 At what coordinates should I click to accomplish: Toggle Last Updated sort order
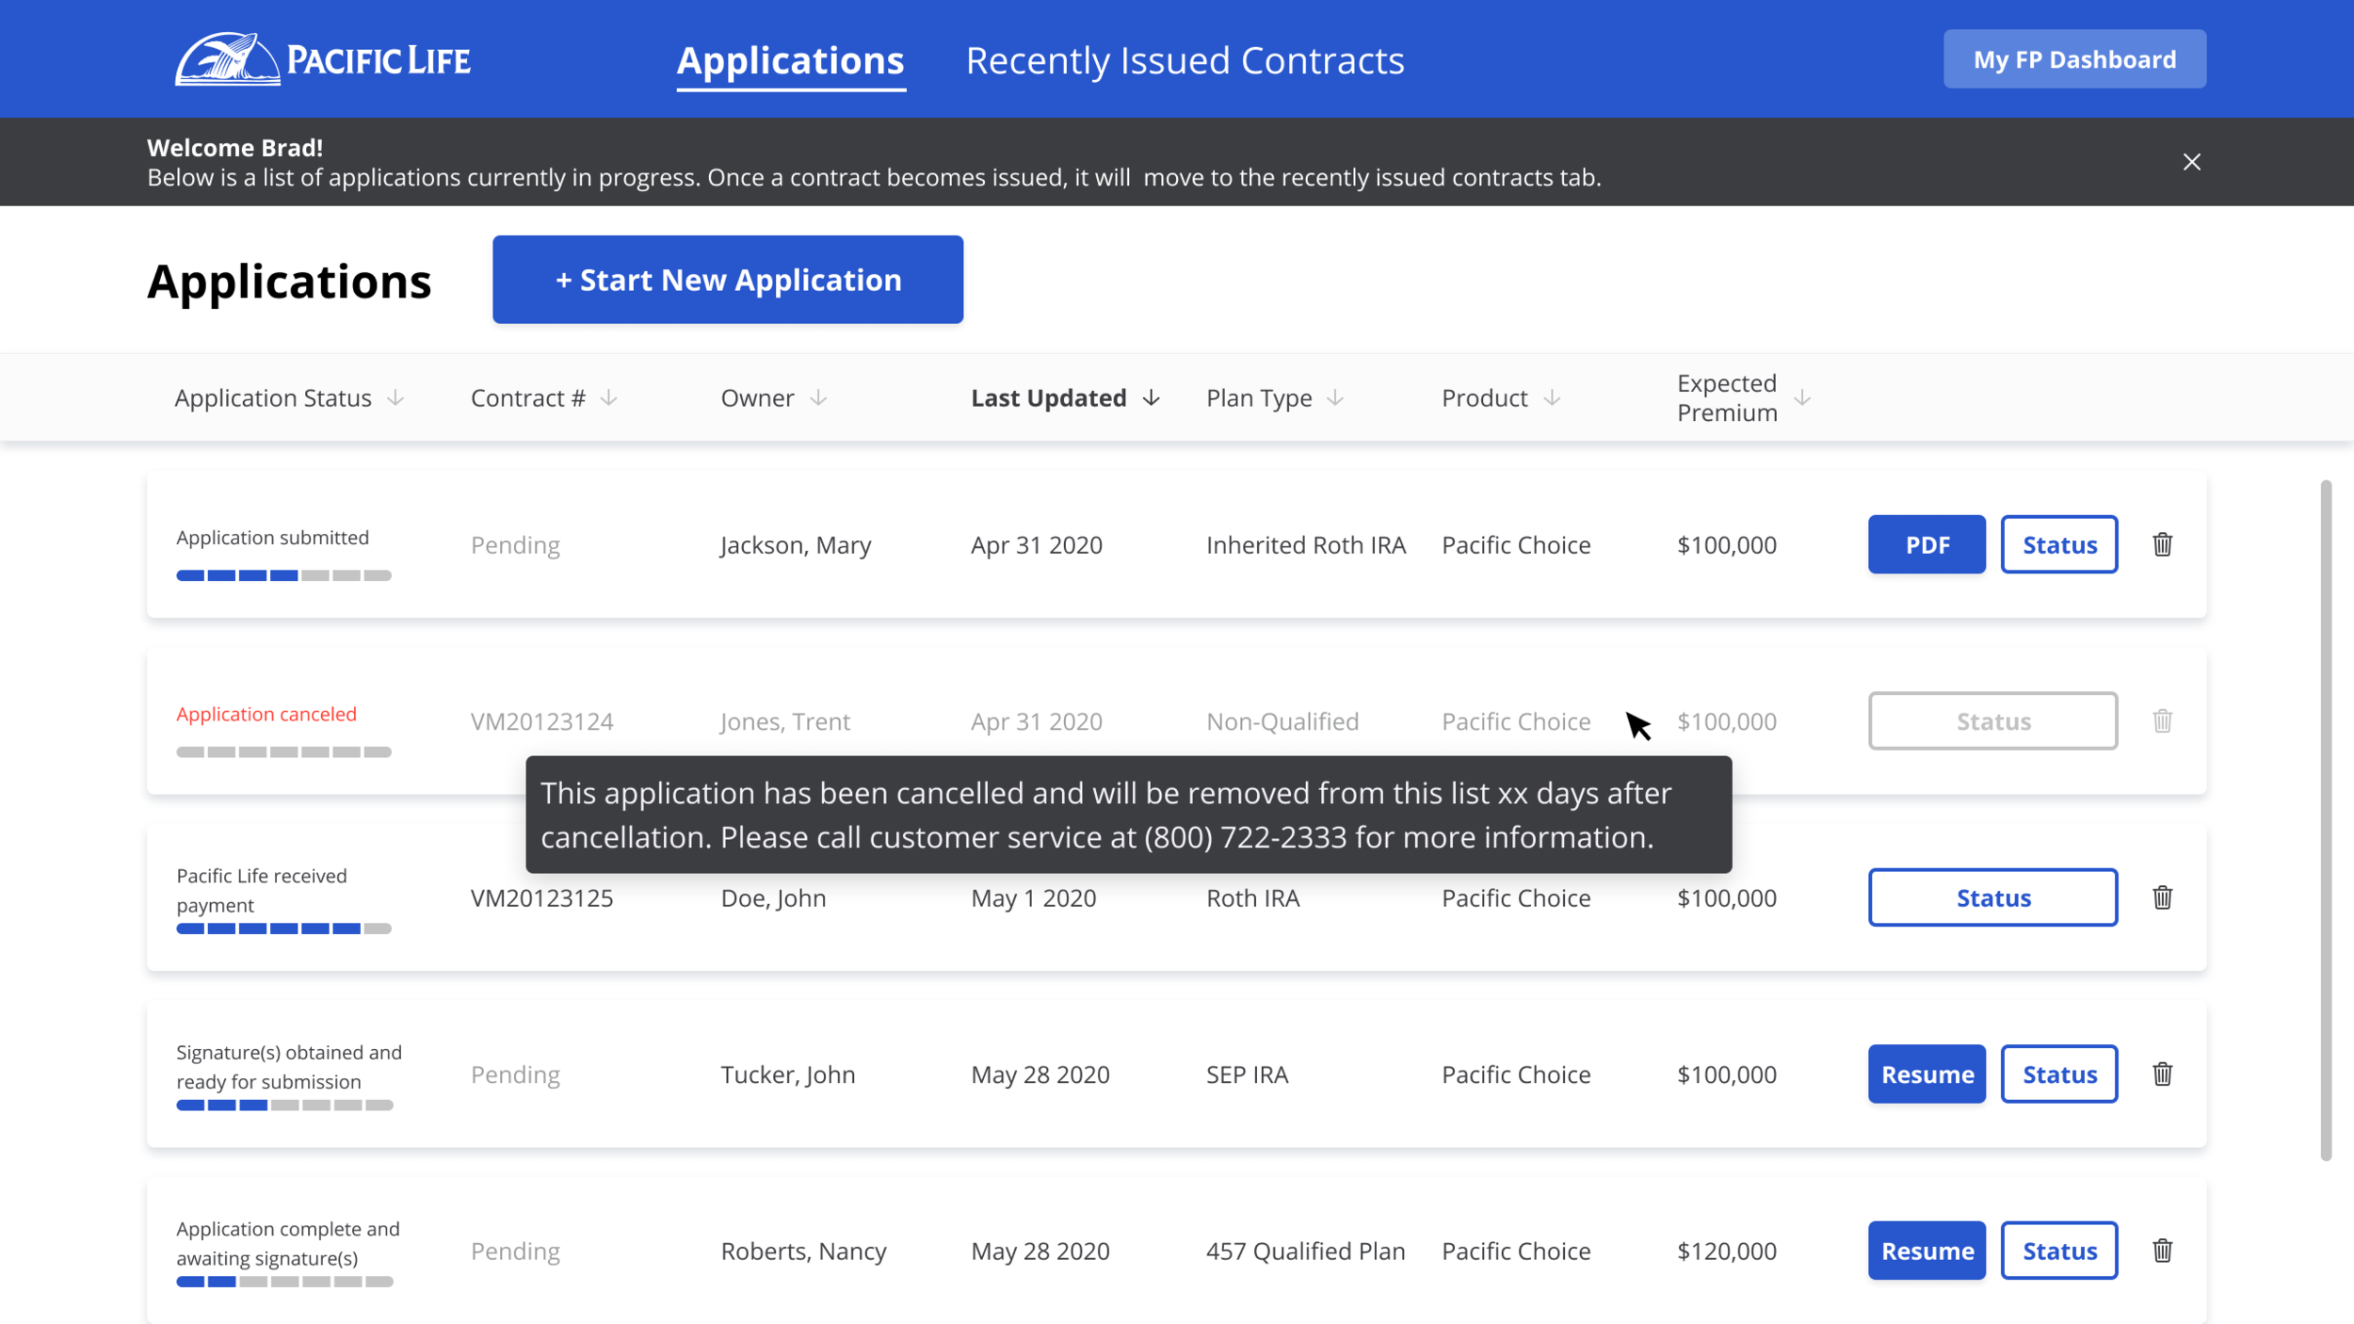[x=1151, y=398]
